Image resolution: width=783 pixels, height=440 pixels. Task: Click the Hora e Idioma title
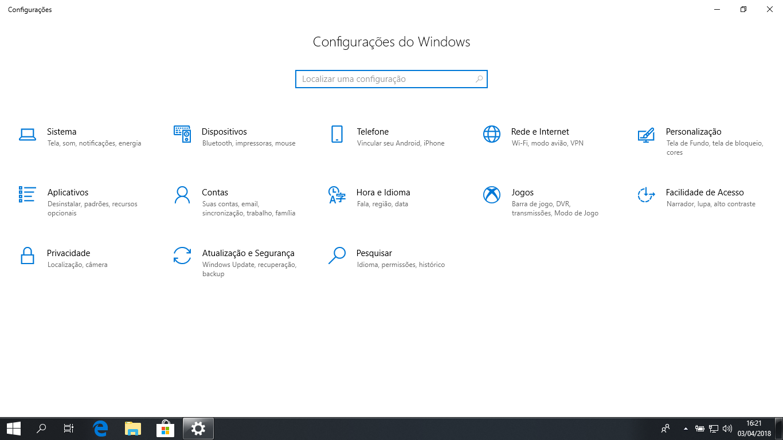[383, 192]
